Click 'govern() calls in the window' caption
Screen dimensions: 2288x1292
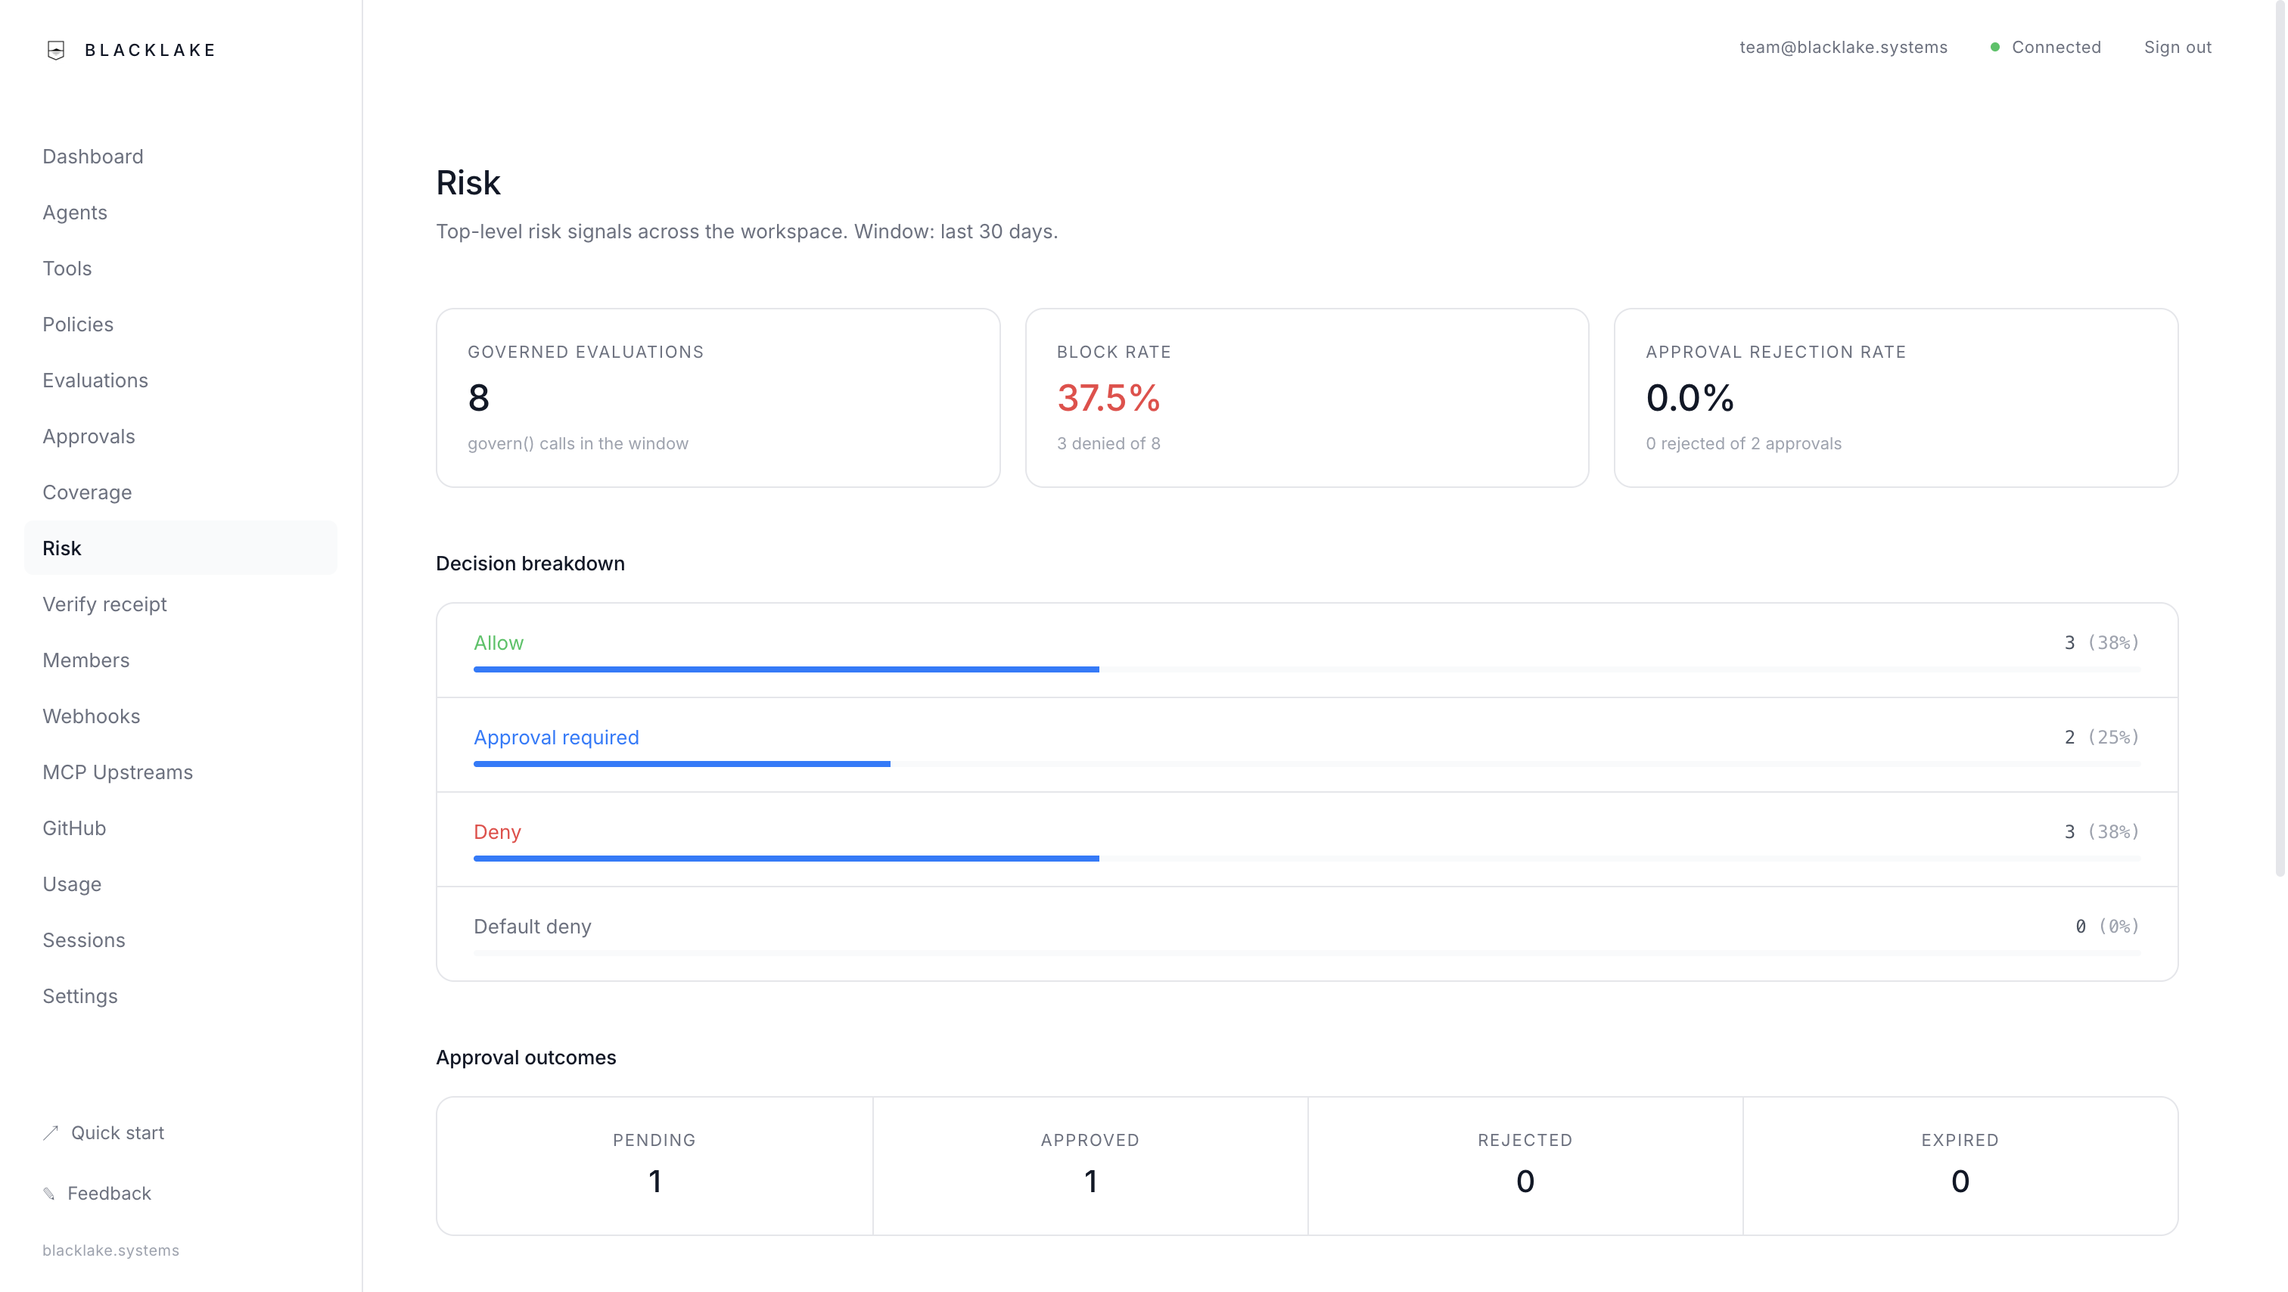[578, 443]
